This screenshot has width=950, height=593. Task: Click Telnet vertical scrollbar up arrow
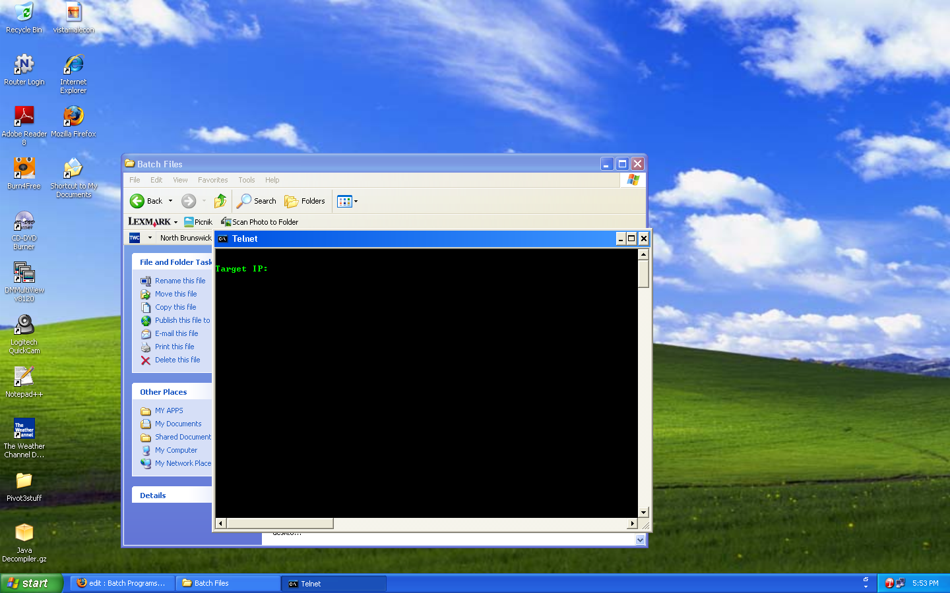643,254
